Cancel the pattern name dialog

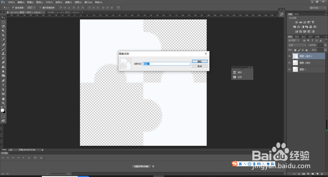200,66
